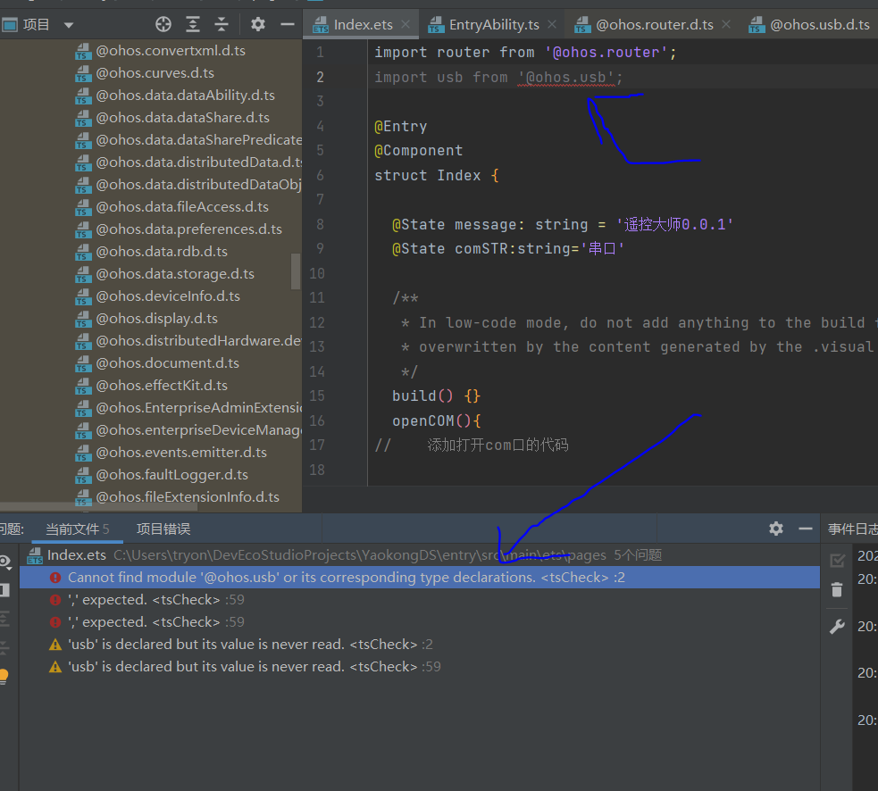
Task: Clear all notifications with the trash icon
Action: click(837, 589)
